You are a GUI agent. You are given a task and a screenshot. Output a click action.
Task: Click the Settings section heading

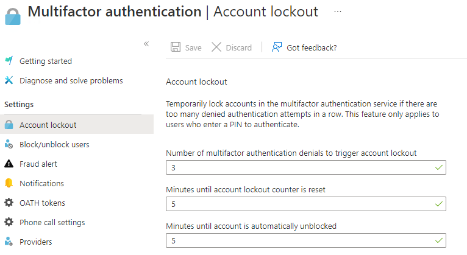[19, 105]
